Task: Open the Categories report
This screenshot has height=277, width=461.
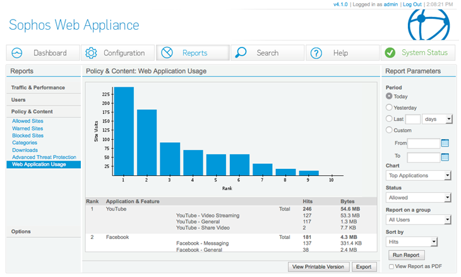Action: [x=25, y=143]
